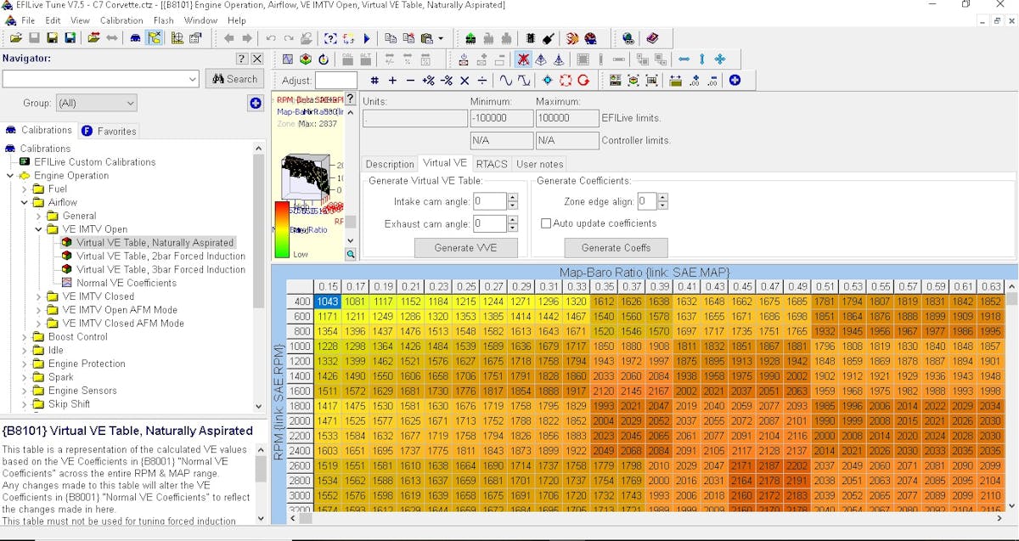Click the red-to-green color scale legend
This screenshot has width=1019, height=541.
(x=282, y=228)
